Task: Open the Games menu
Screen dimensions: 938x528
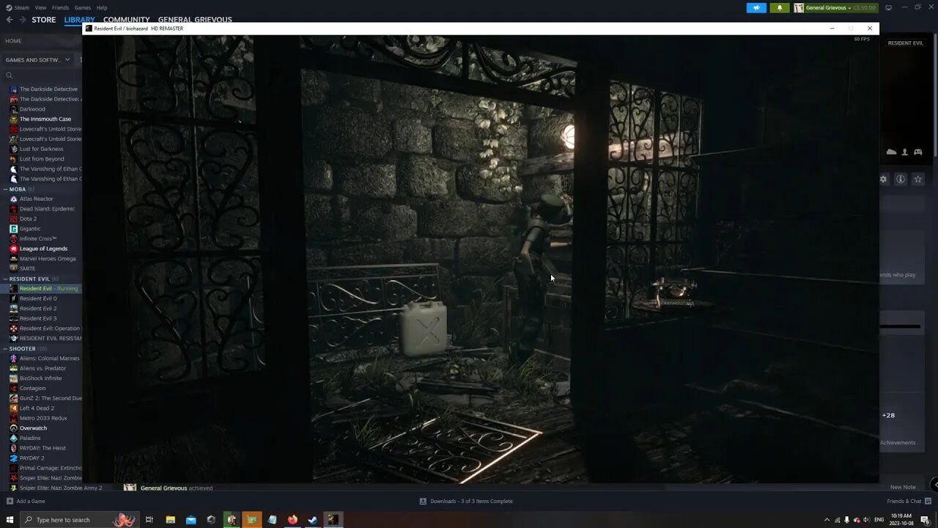Action: [x=82, y=7]
